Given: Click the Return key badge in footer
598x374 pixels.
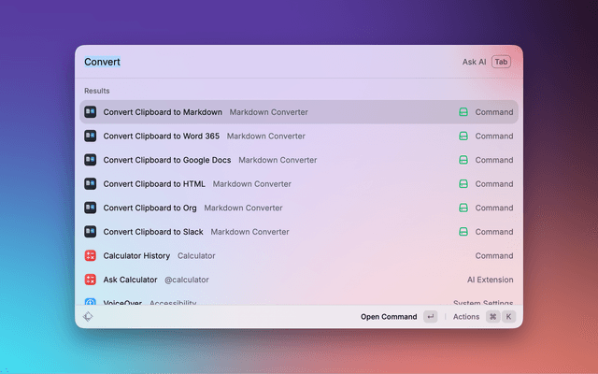Looking at the screenshot, I should pos(430,317).
